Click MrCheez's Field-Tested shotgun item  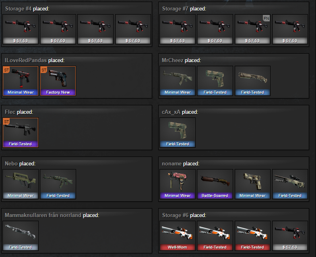[x=252, y=81]
